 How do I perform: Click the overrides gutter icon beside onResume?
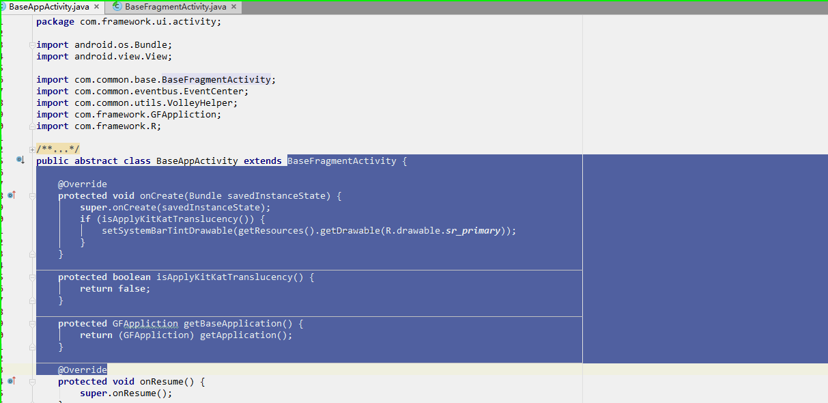(x=11, y=381)
